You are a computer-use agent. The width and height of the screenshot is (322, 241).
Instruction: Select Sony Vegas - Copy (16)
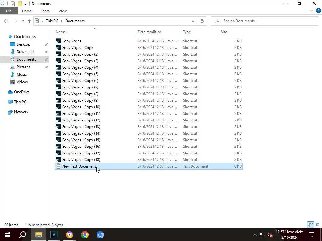coord(81,147)
